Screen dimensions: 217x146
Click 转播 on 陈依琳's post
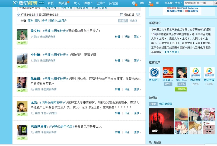click(x=117, y=89)
